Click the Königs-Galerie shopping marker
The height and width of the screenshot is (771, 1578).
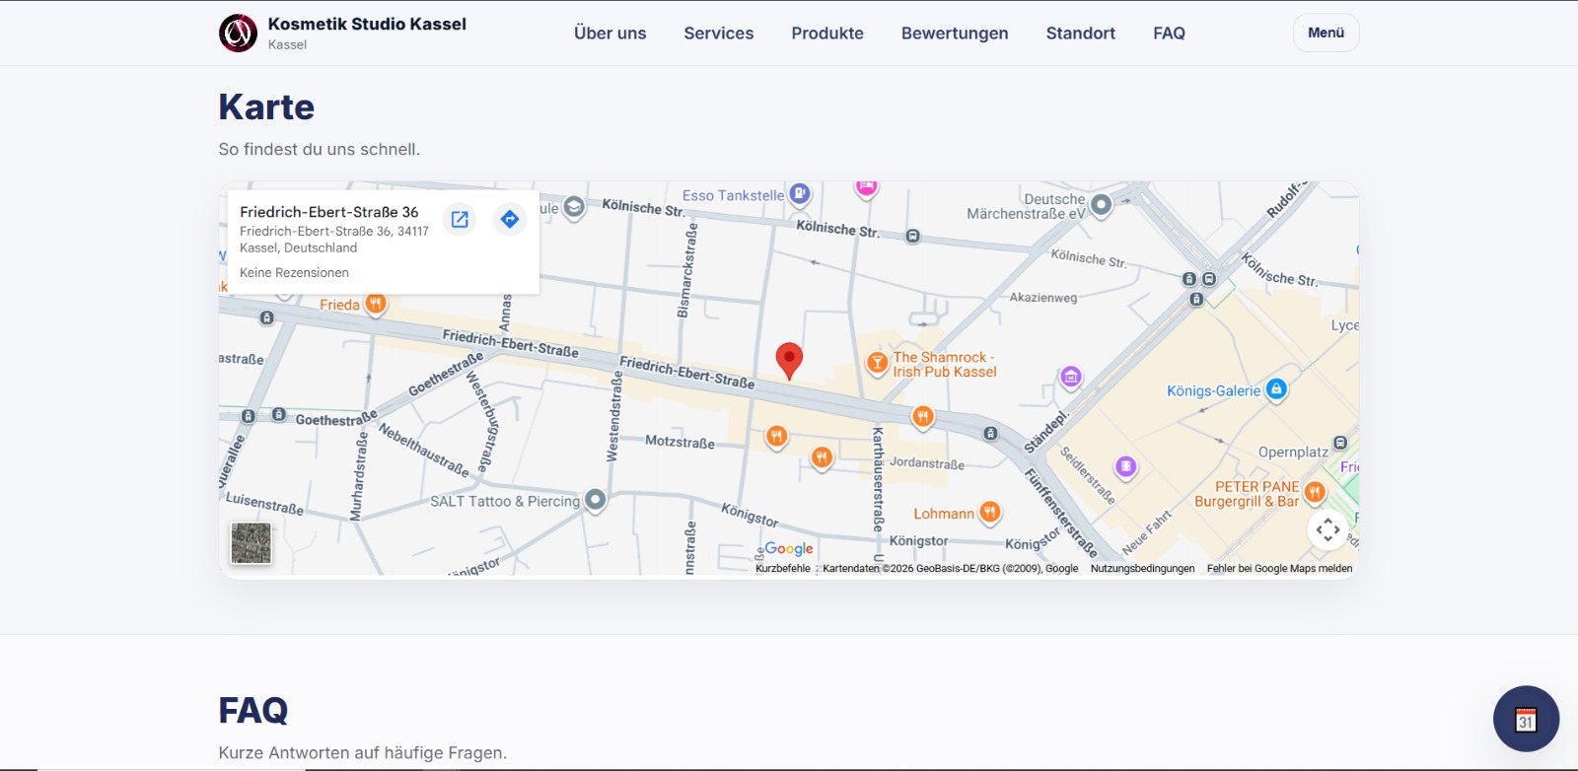1276,389
